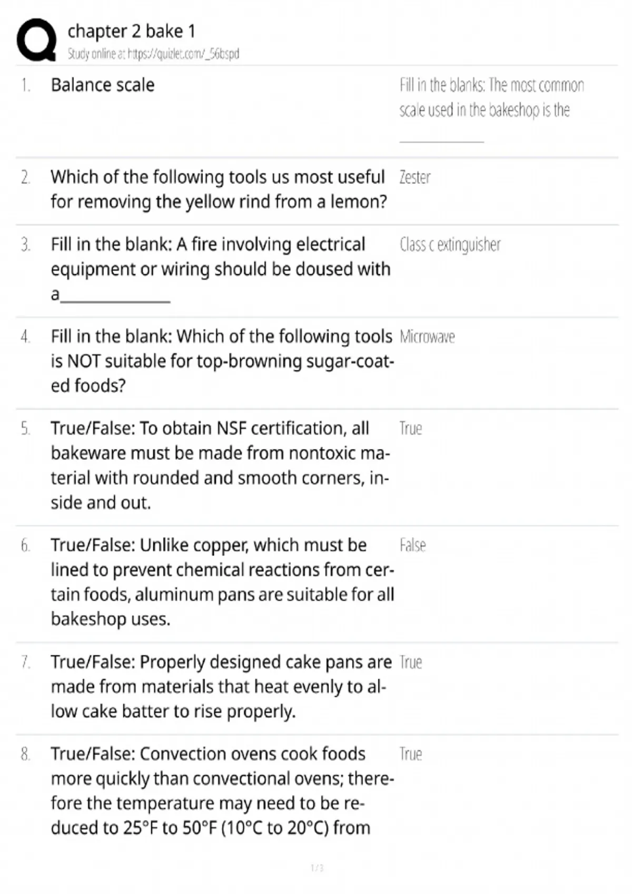
Task: Click the most common scale definition text
Action: [492, 110]
